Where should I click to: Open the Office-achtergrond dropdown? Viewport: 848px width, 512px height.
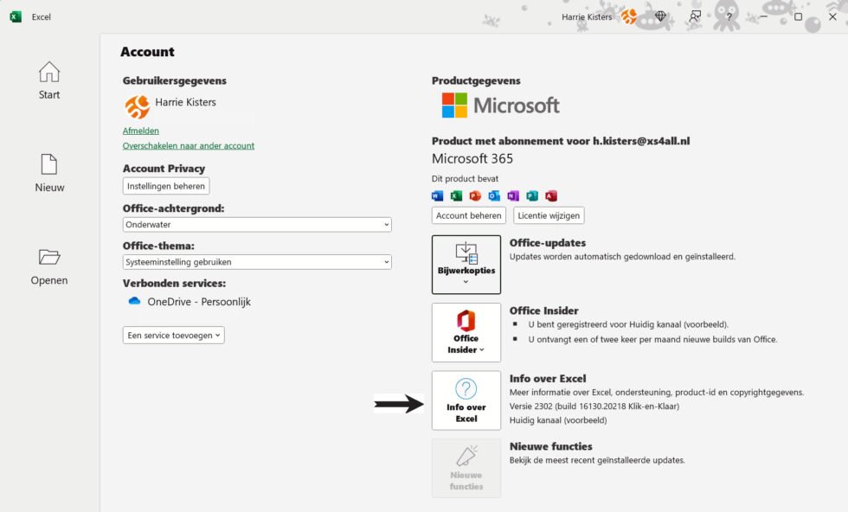pos(256,225)
